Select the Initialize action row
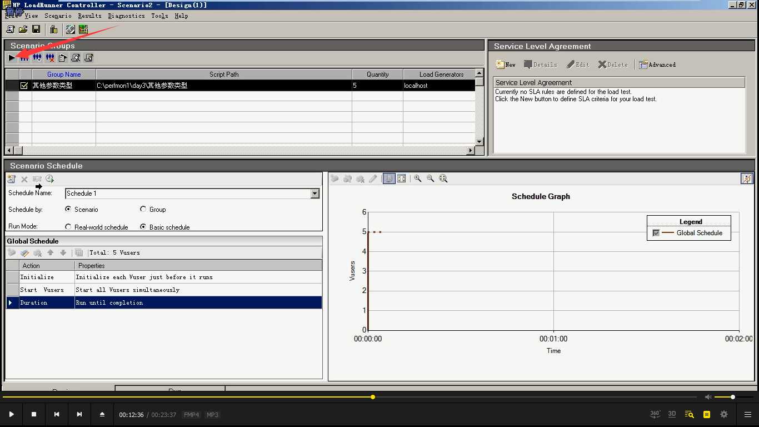This screenshot has height=427, width=759. (x=164, y=277)
